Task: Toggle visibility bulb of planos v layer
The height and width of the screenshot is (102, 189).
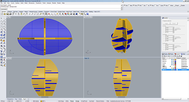Action: pos(172,60)
